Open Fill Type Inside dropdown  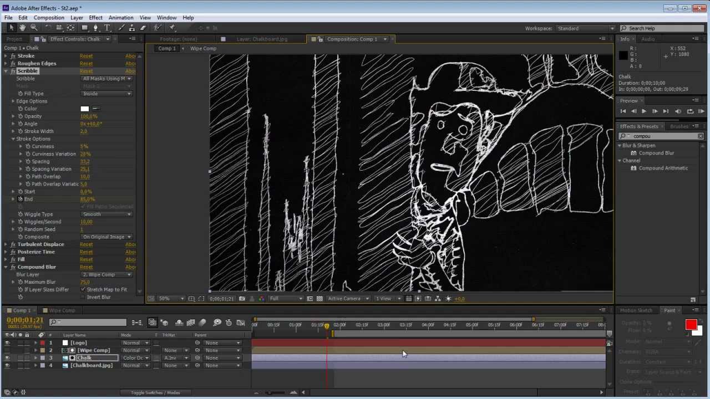(107, 94)
